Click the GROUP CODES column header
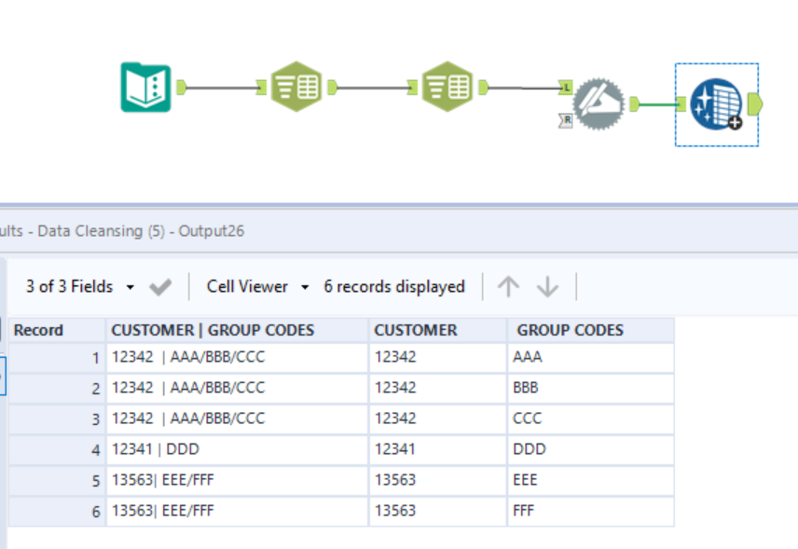 (x=571, y=330)
